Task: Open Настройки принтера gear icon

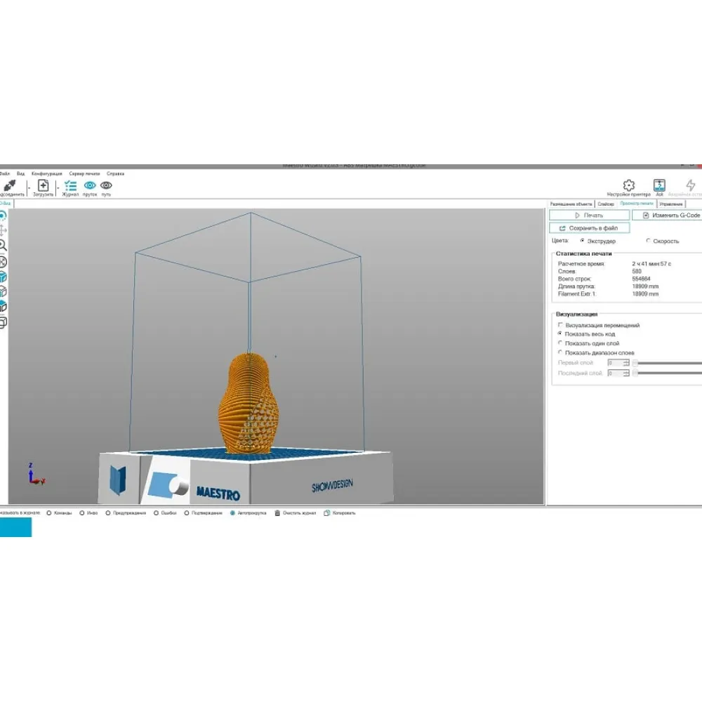Action: click(x=629, y=185)
